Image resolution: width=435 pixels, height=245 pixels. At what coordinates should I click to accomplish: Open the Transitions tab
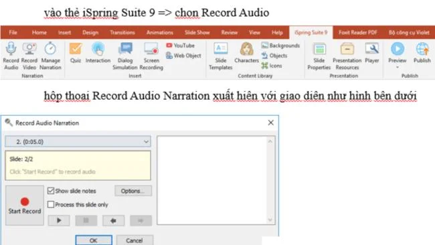[x=122, y=32]
